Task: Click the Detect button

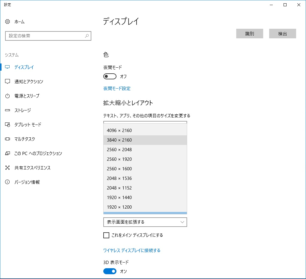Action: (x=282, y=34)
